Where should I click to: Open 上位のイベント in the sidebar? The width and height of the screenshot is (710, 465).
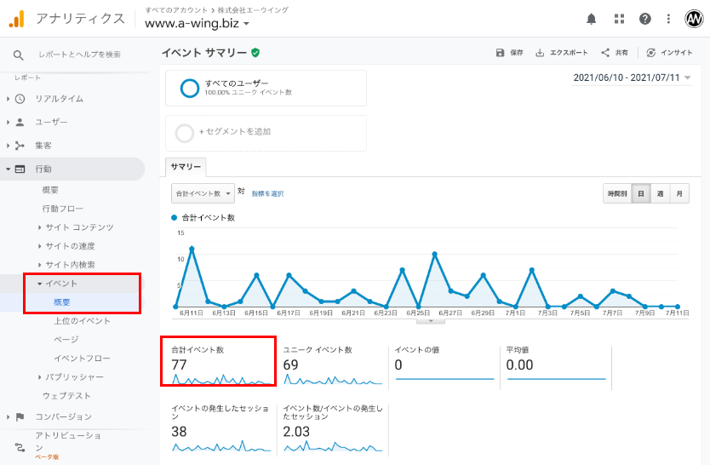point(82,321)
